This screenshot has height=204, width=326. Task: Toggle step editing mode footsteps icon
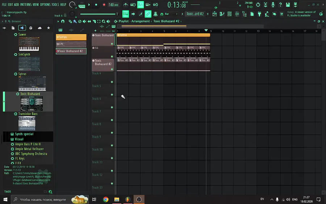tap(141, 14)
